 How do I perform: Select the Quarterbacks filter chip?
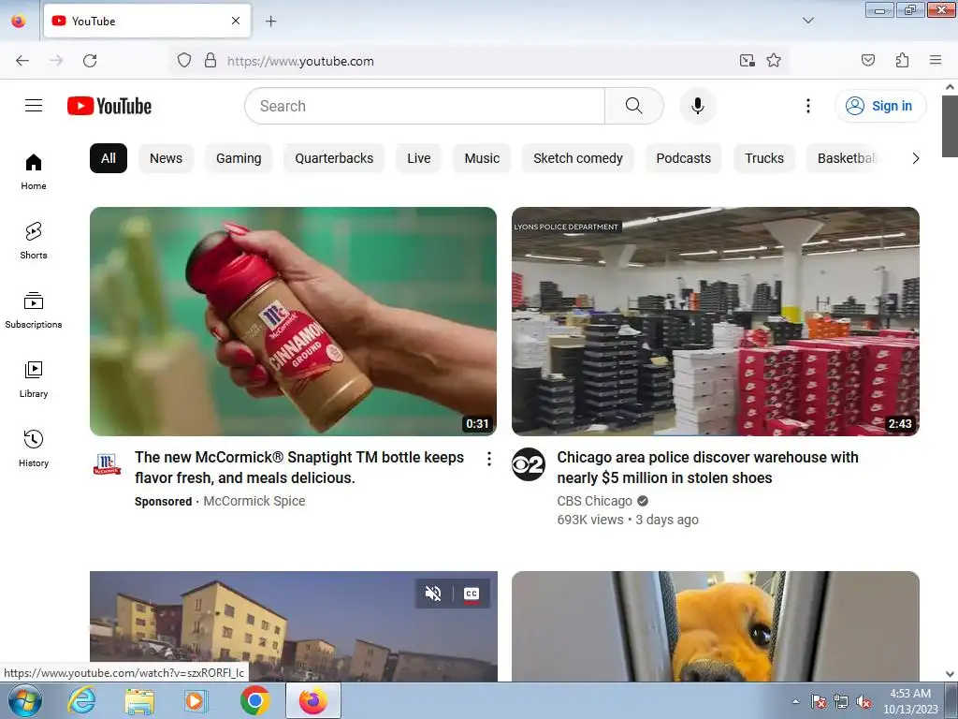[x=334, y=158]
